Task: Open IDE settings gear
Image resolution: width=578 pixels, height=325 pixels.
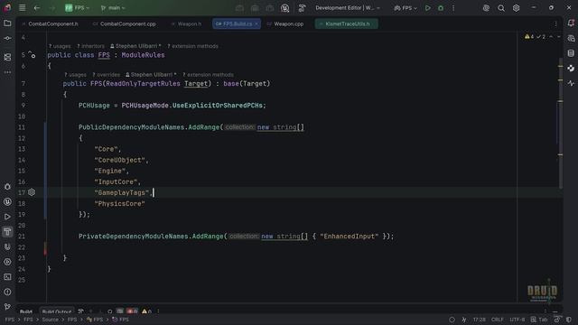Action: click(x=516, y=8)
